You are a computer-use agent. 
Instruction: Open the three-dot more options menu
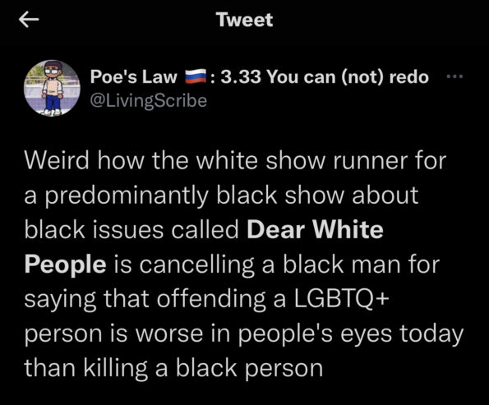454,76
